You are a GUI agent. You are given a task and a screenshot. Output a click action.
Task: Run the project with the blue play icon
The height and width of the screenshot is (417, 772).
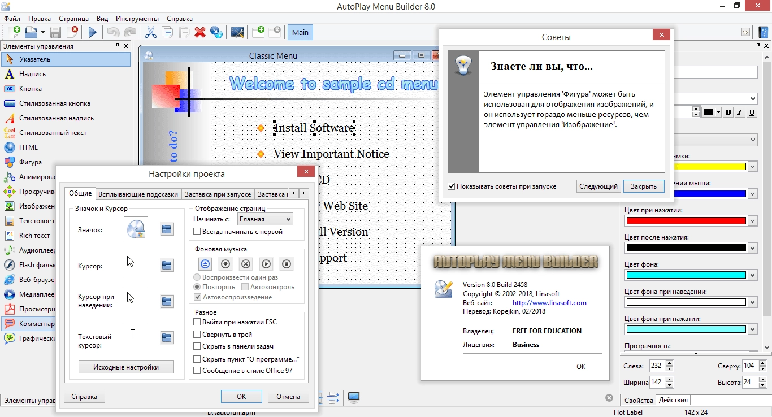click(x=92, y=32)
